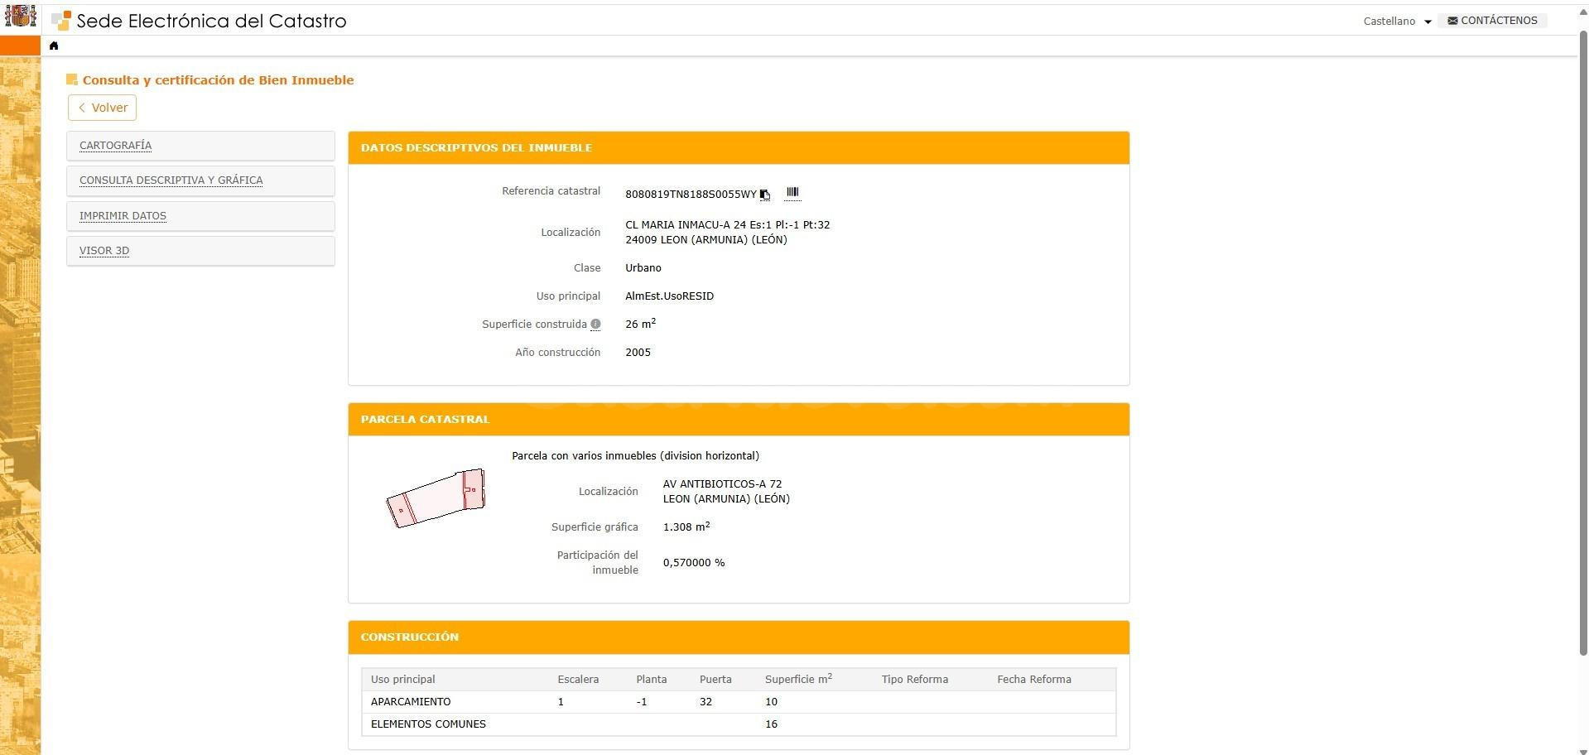This screenshot has height=755, width=1589.
Task: Click the cadastral parcel map thumbnail
Action: coord(436,498)
